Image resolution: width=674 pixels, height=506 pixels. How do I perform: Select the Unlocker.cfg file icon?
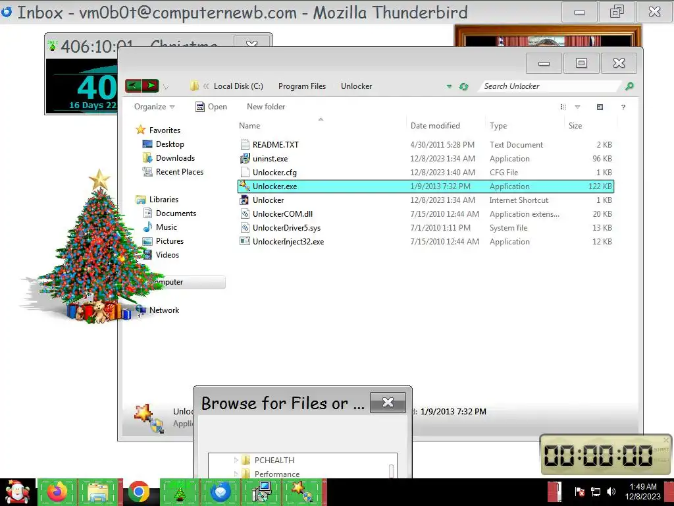(245, 172)
